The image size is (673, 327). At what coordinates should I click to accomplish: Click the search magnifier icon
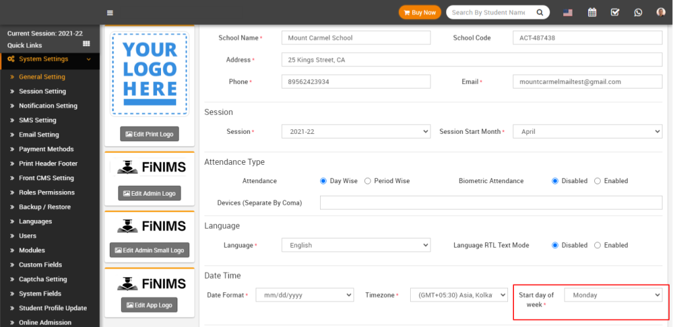540,12
